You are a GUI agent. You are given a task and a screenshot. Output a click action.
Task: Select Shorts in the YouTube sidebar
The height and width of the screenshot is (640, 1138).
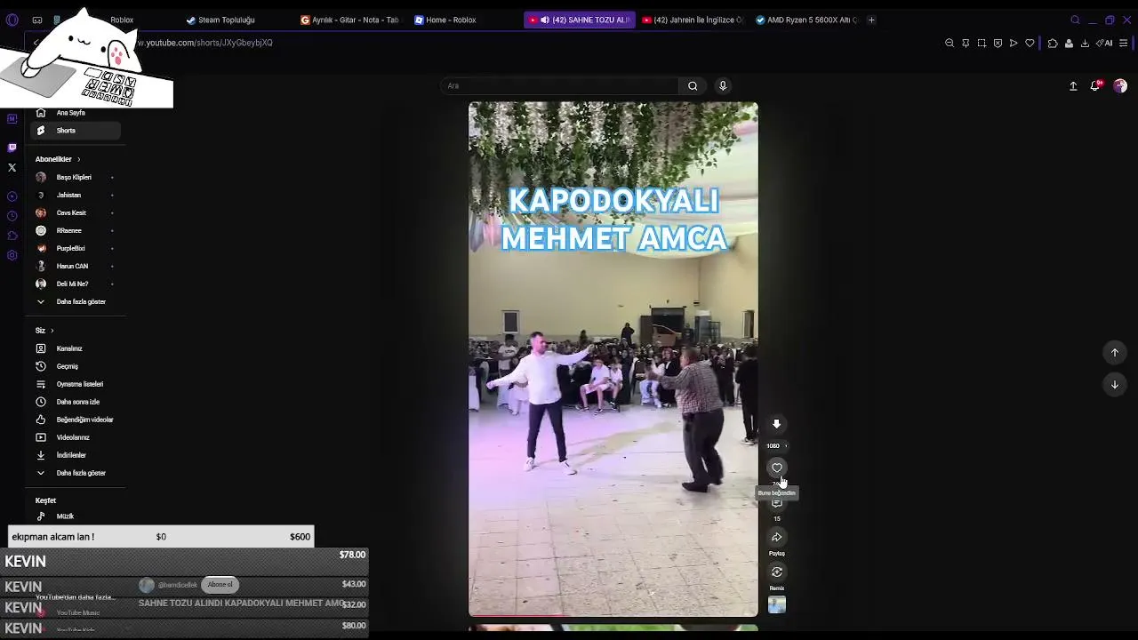tap(76, 131)
